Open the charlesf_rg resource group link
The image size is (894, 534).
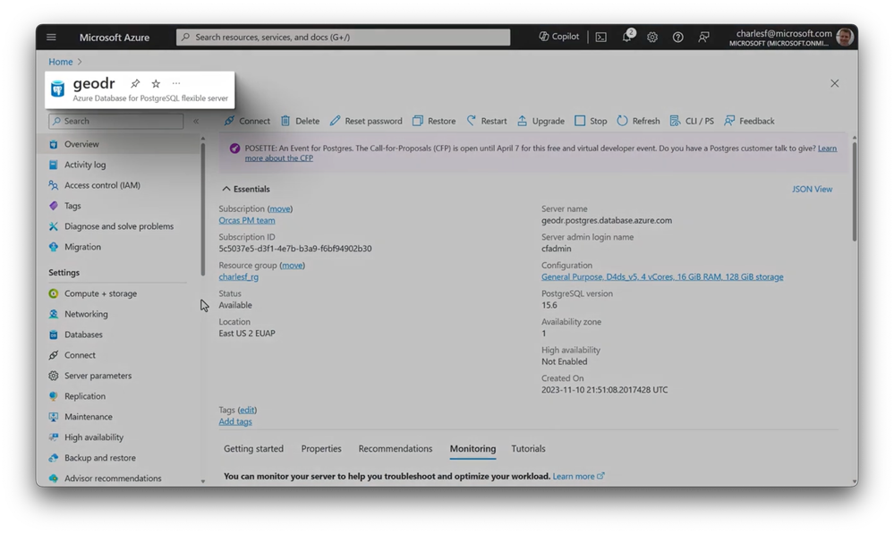pyautogui.click(x=238, y=276)
